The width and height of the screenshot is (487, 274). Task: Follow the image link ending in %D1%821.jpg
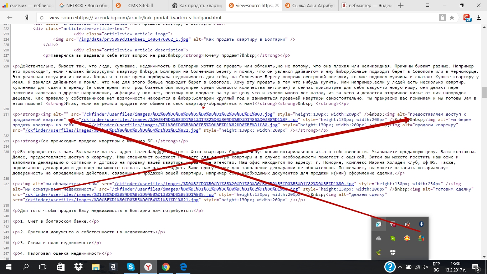pos(111,200)
